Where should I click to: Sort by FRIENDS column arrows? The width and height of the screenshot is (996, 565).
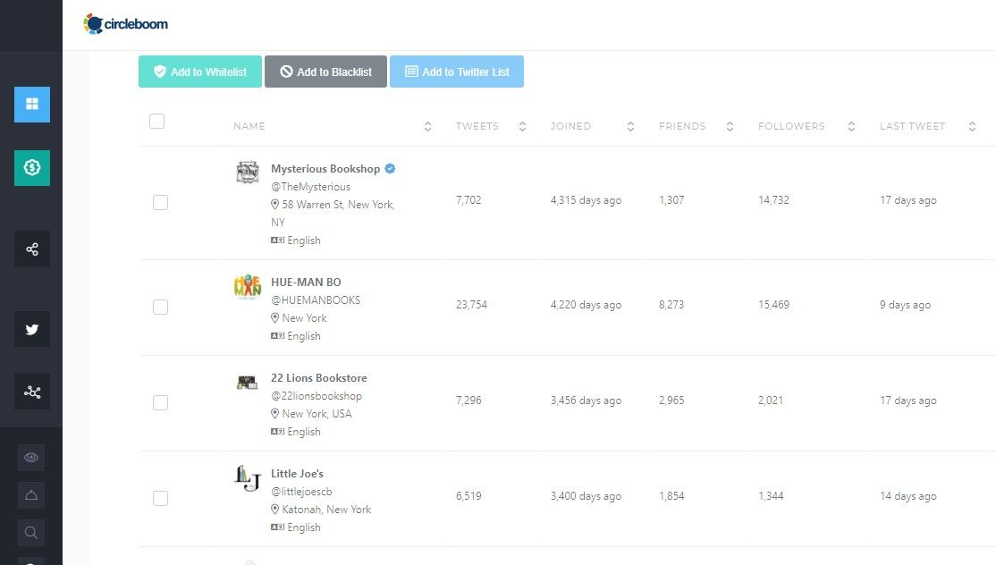coord(730,126)
